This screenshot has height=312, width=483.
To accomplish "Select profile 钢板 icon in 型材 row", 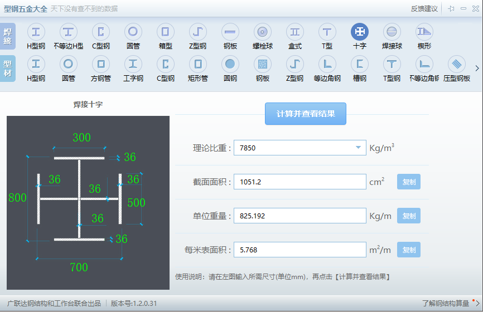I will tap(263, 64).
